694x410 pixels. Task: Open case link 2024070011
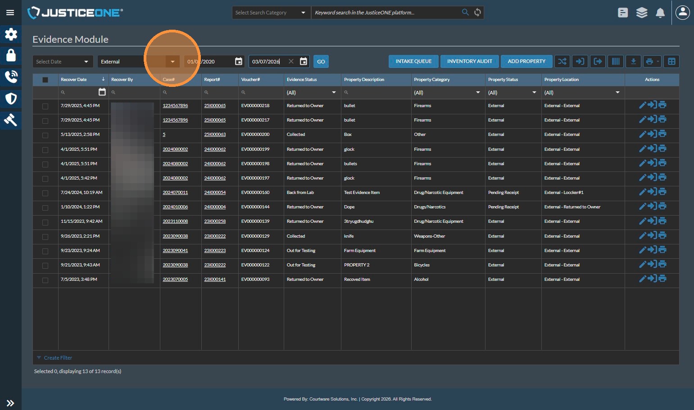pyautogui.click(x=175, y=193)
